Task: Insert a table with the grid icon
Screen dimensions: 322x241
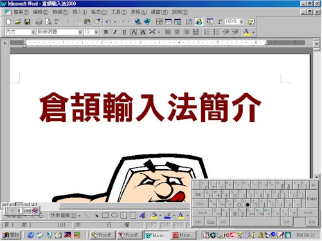Action: click(x=168, y=22)
